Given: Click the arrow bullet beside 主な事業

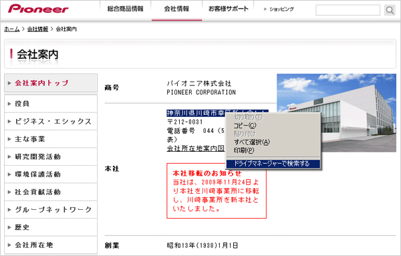Looking at the screenshot, I should [9, 139].
